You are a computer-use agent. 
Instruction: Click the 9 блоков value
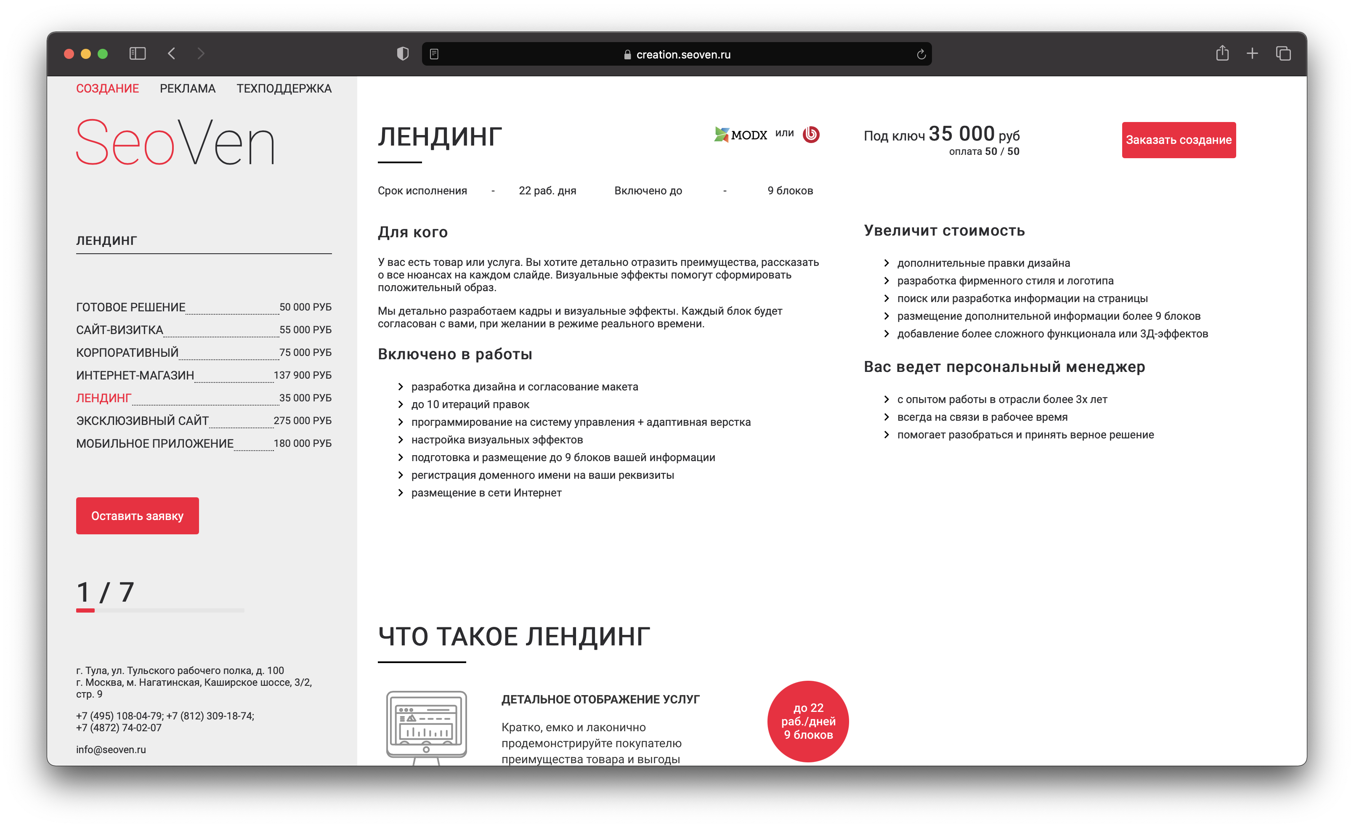[790, 191]
